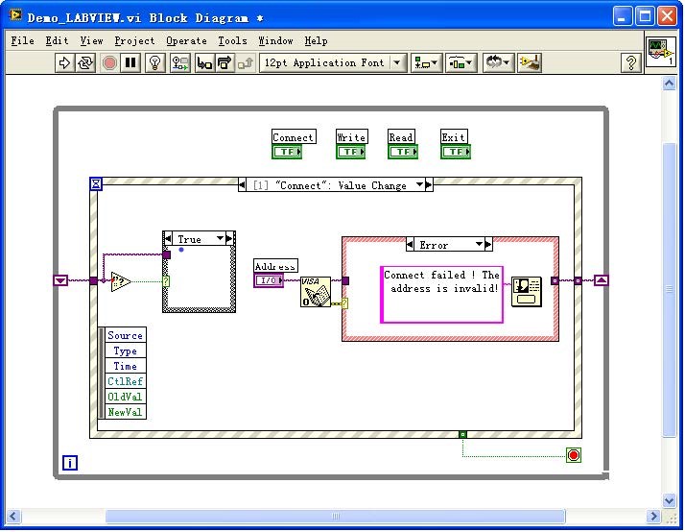This screenshot has width=685, height=532.
Task: Select NewVal in event data node
Action: tap(125, 412)
